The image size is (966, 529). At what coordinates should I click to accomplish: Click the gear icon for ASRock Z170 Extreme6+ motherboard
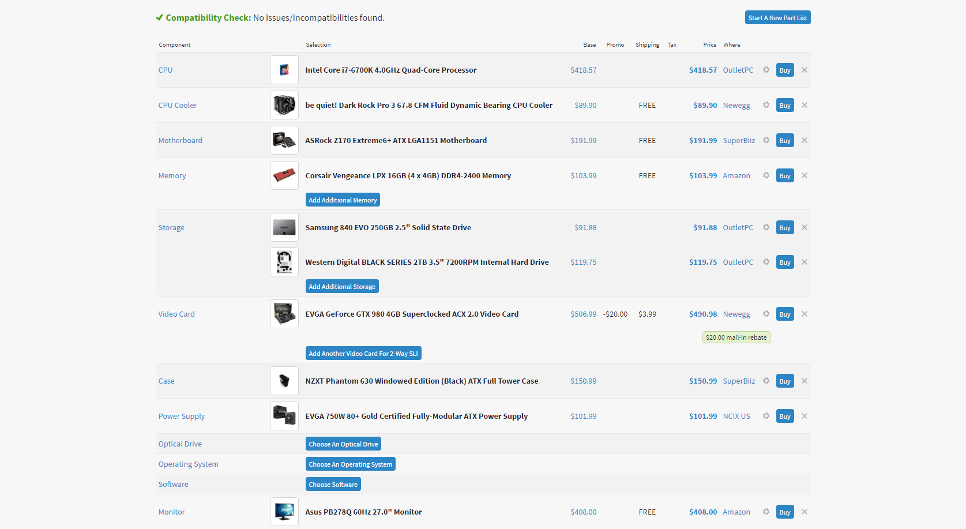pos(766,140)
